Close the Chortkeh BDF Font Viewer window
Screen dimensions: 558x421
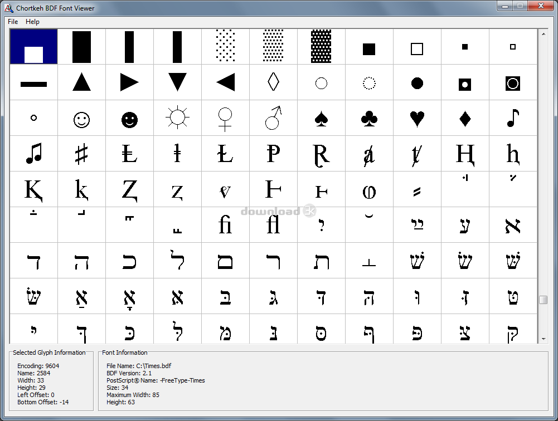click(x=541, y=6)
